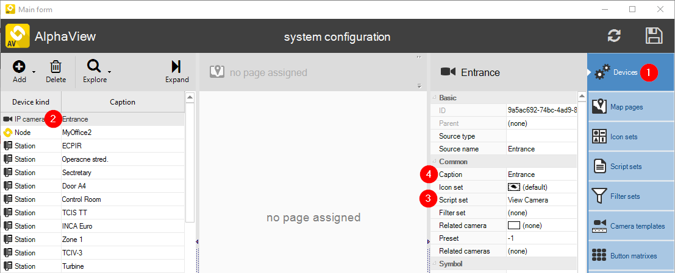Click the Add plus icon
Screen dimensions: 675x273
tap(19, 66)
